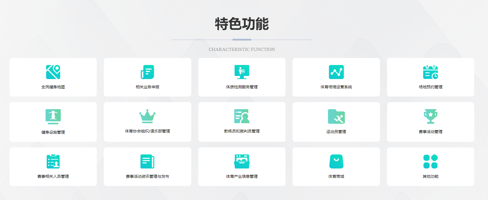Select the crown icon for 体育协会组织/俱乐部管理

[x=147, y=116]
